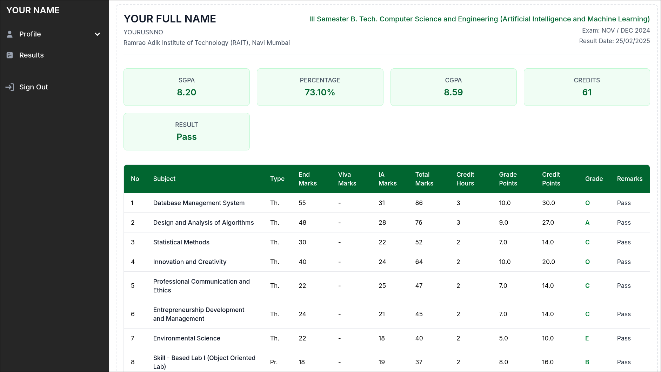Viewport: 661px width, 372px height.
Task: Click grade A for Design and Analysis
Action: (x=587, y=223)
